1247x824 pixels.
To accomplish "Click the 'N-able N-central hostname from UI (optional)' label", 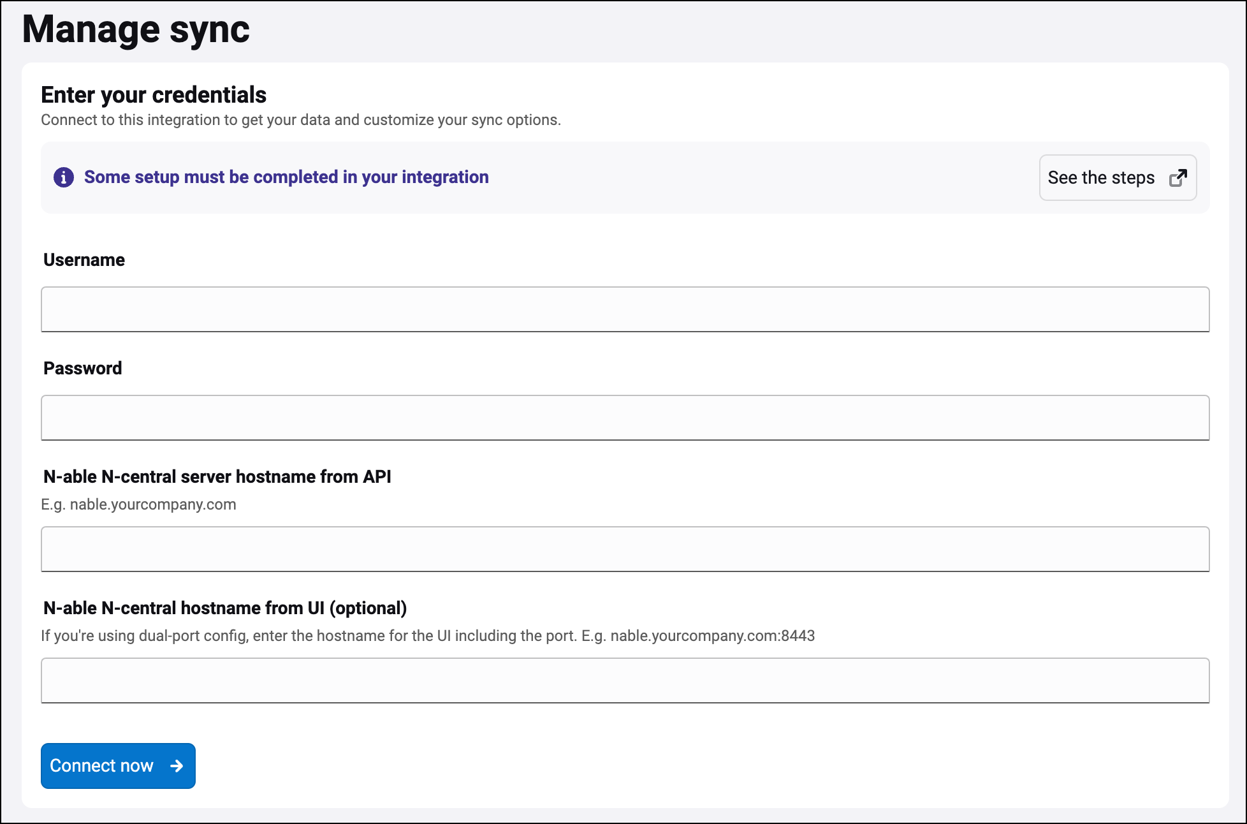I will pos(224,608).
